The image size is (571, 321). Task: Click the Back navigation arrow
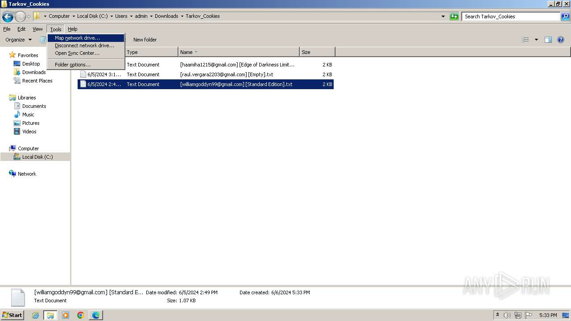pyautogui.click(x=8, y=17)
